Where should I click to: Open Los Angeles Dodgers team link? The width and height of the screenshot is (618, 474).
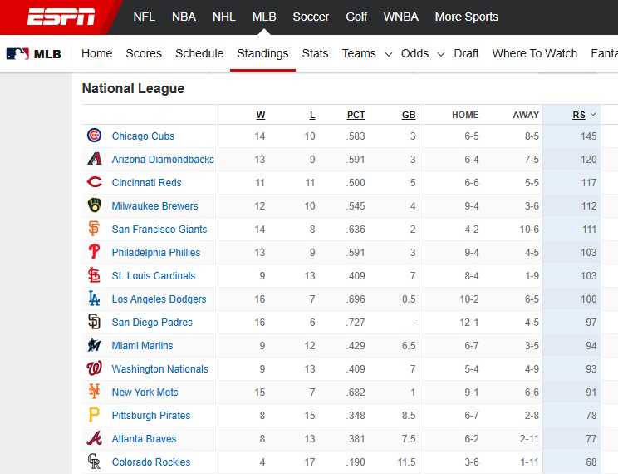click(159, 299)
